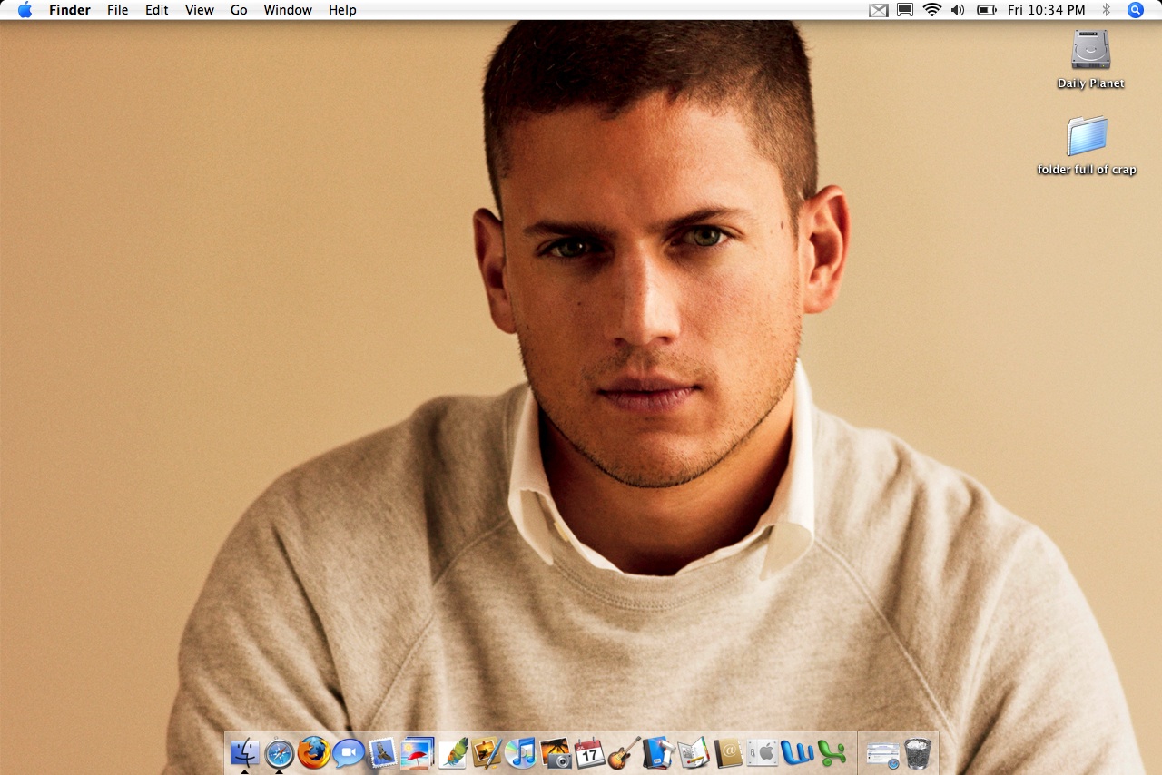Open the Window menu

coord(288,10)
